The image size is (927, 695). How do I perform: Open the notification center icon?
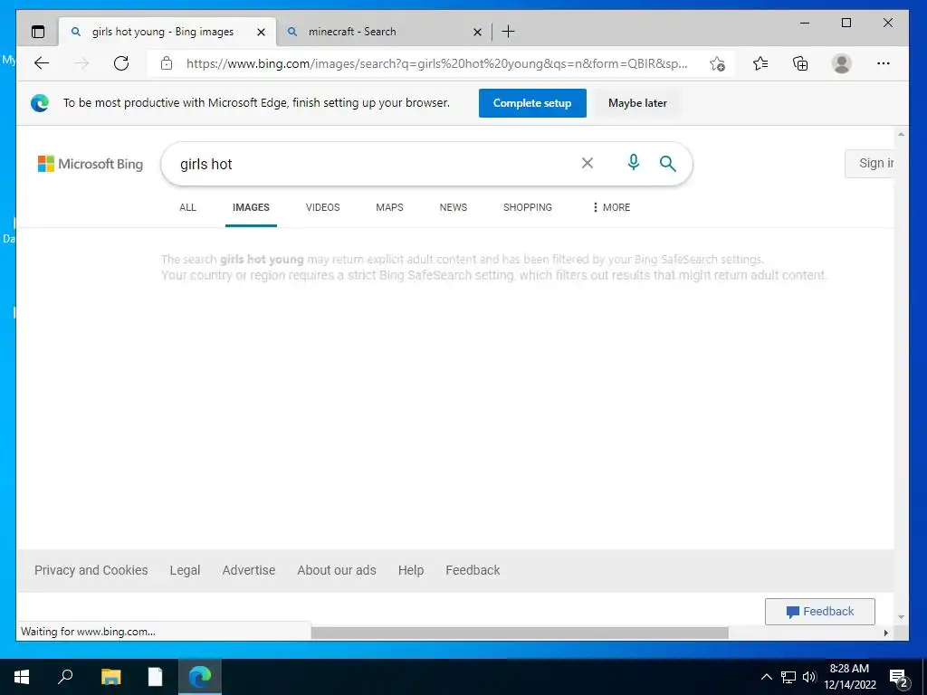899,678
